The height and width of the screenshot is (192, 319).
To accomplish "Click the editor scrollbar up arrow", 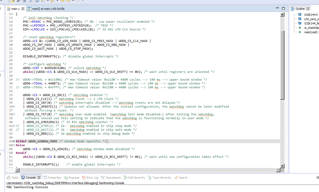I will coord(282,14).
